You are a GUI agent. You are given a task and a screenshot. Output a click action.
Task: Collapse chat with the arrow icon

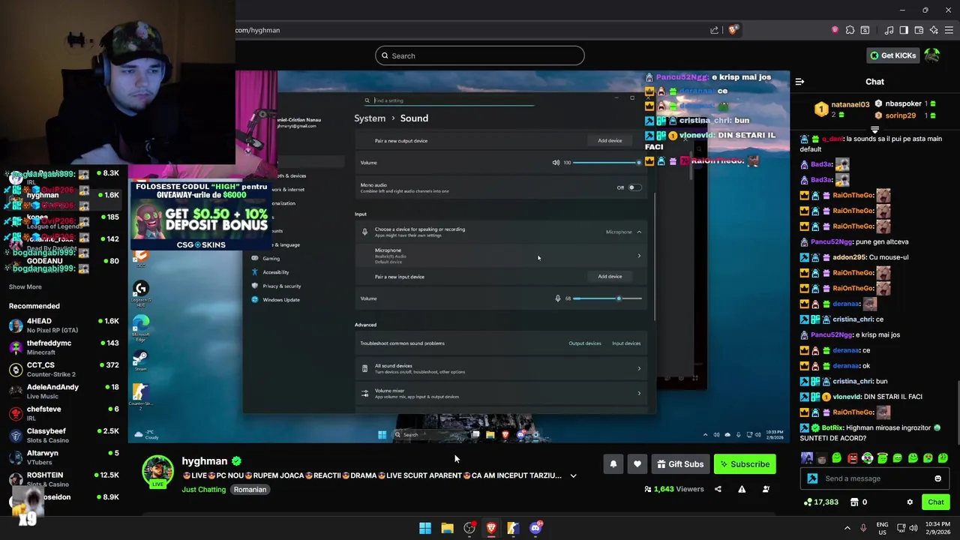799,82
